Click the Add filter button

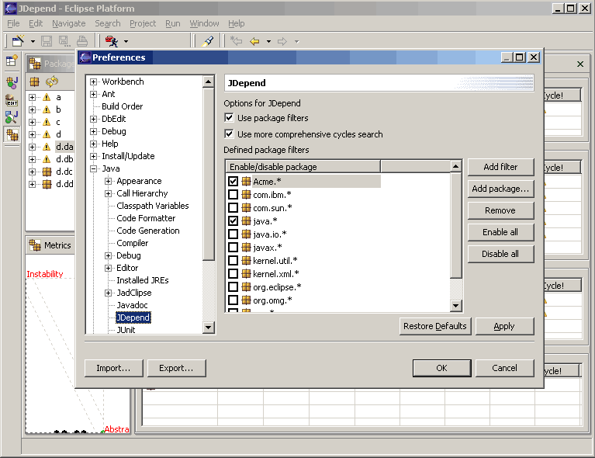click(500, 167)
